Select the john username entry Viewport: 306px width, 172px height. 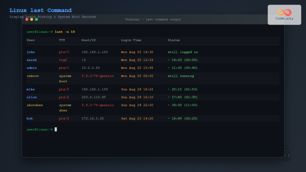pyautogui.click(x=31, y=52)
